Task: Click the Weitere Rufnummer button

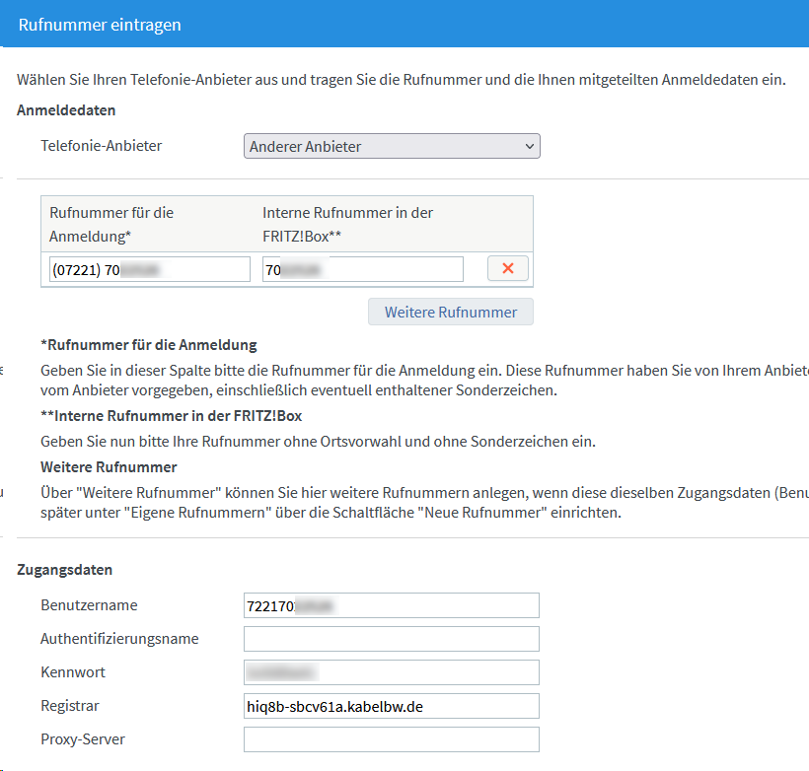Action: pos(450,312)
